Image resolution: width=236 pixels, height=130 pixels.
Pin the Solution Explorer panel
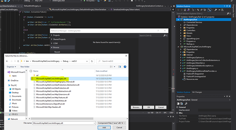(x=227, y=6)
